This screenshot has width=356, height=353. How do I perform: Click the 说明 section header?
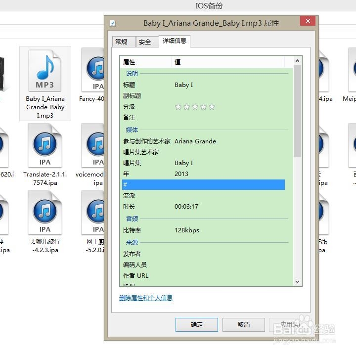pos(132,74)
